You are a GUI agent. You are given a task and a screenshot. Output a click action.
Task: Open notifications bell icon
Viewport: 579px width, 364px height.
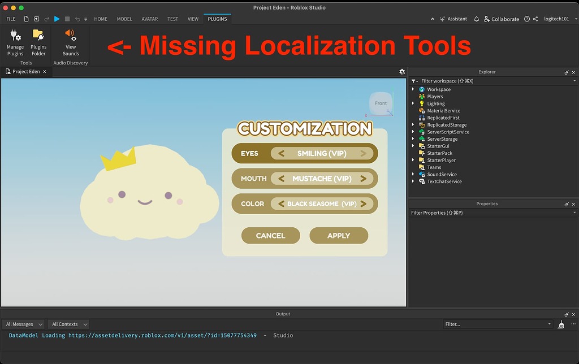(x=476, y=19)
